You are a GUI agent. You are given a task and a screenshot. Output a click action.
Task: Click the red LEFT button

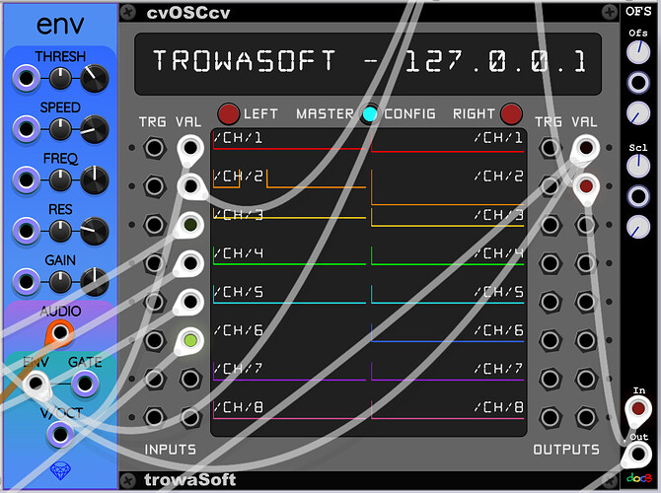pyautogui.click(x=229, y=113)
